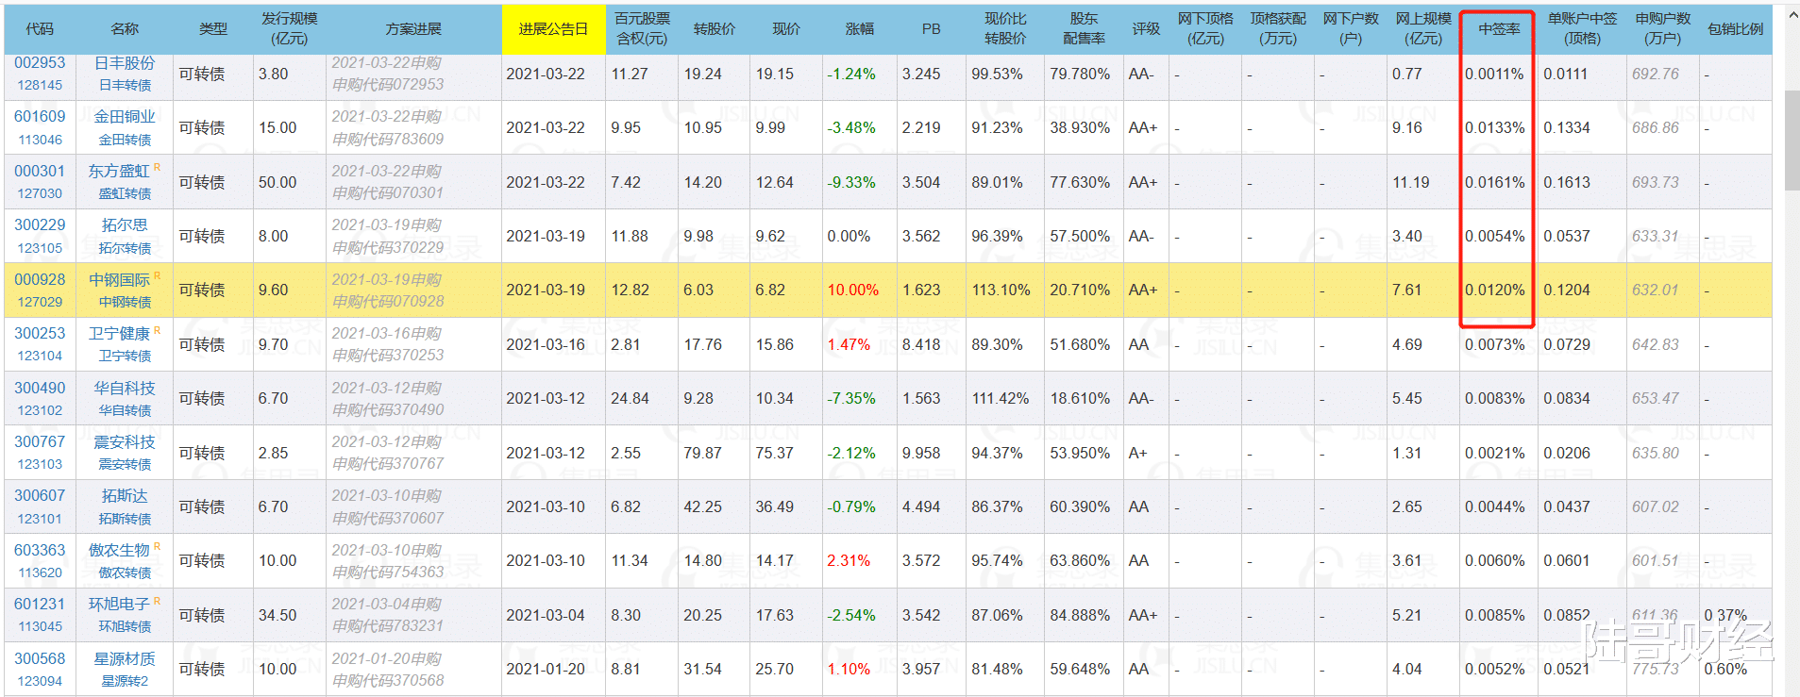Sort by 股东配售率 column header
The width and height of the screenshot is (1800, 697).
point(1084,28)
